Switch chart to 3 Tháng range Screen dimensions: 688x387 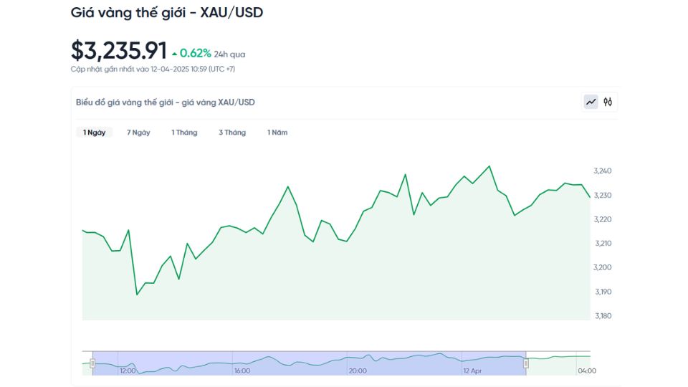(232, 133)
